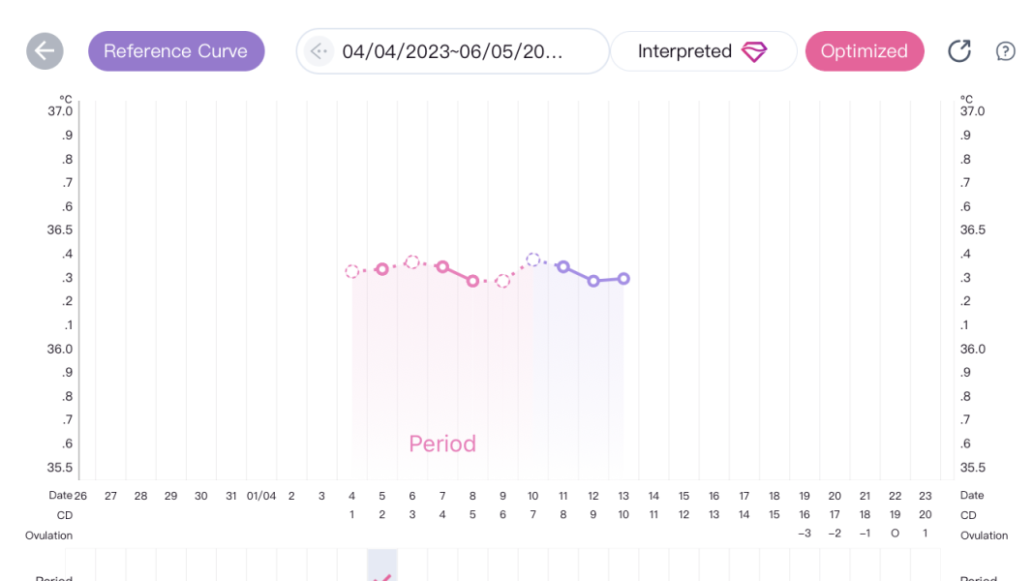Select the 01/04 date on the axis
This screenshot has height=581, width=1033.
click(261, 496)
